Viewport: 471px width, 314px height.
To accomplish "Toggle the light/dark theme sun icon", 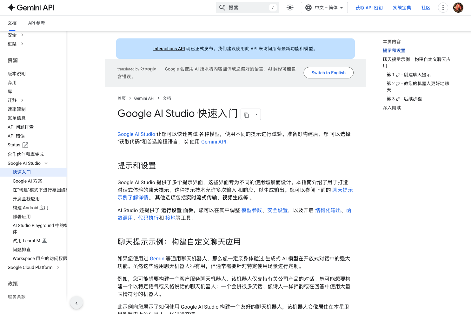I will click(290, 8).
